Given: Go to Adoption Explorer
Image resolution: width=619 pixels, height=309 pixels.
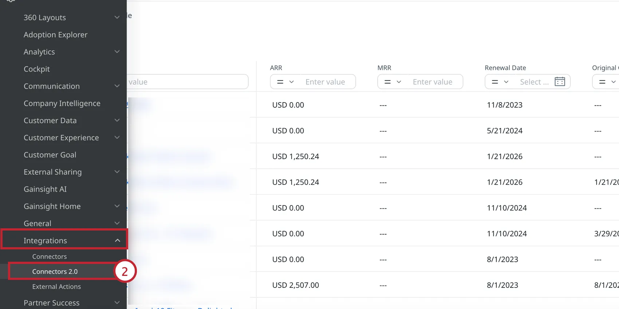Looking at the screenshot, I should tap(55, 35).
